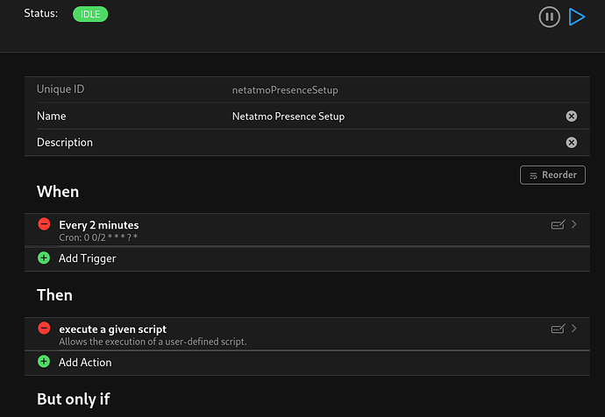The height and width of the screenshot is (417, 605).
Task: Remove the Every 2 minutes trigger
Action: tap(44, 224)
